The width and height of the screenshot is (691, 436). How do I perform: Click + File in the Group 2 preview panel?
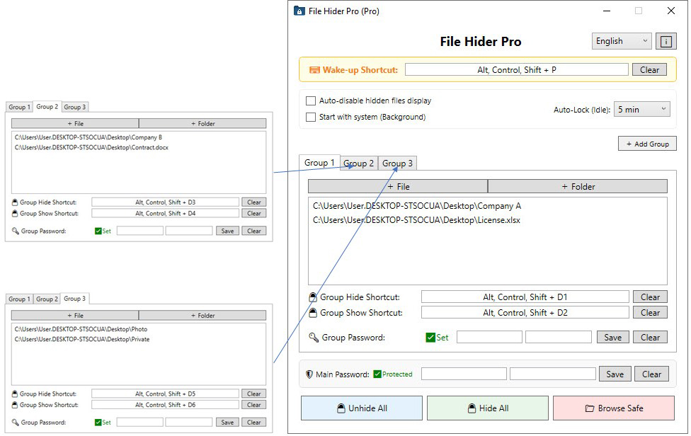(75, 124)
